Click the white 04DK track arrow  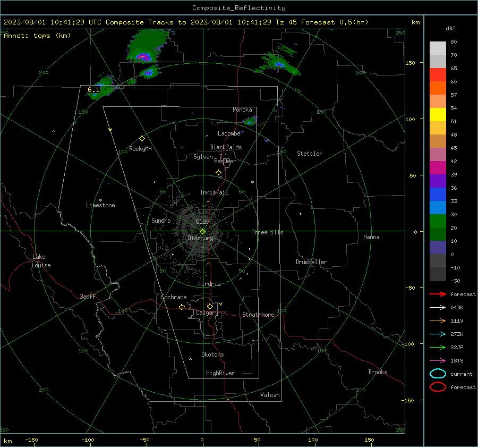[x=438, y=308]
